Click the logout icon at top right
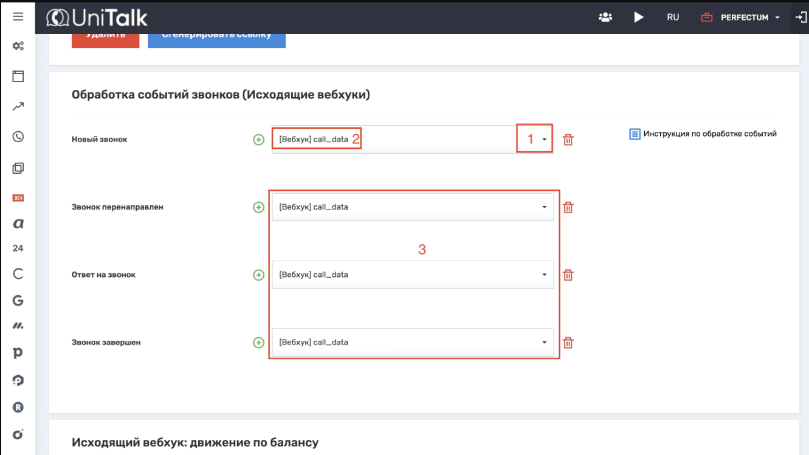Screen dimensions: 809x455 800,17
